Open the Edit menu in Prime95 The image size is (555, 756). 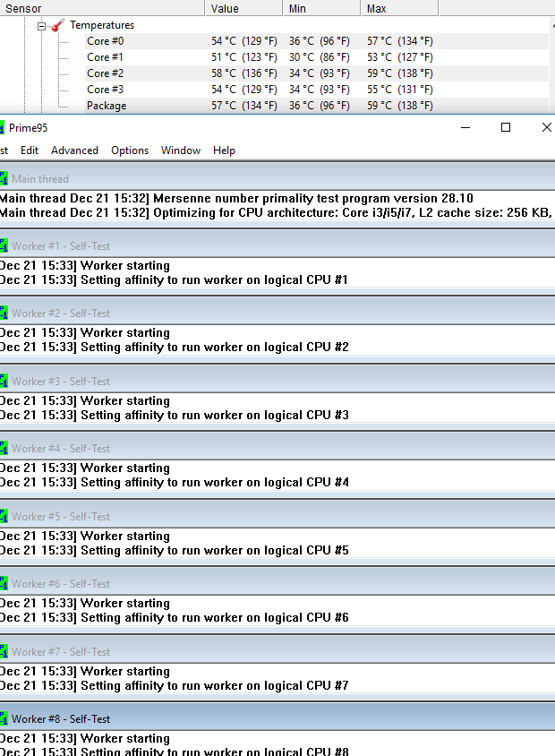pyautogui.click(x=30, y=150)
